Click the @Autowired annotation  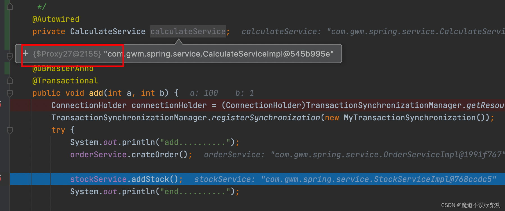tap(56, 19)
